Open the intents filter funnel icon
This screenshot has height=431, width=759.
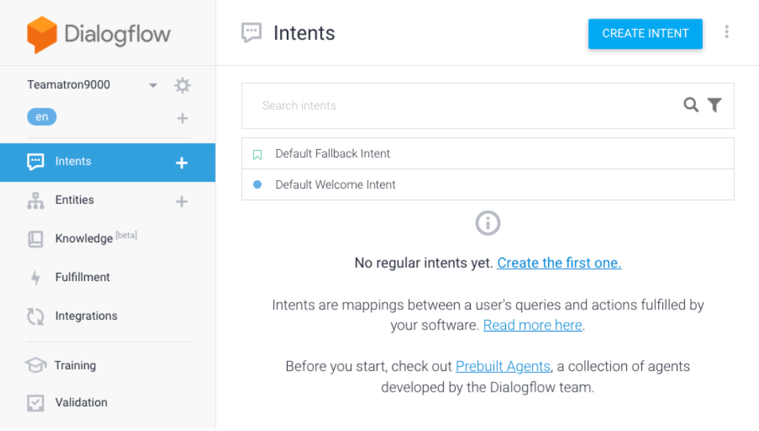click(714, 105)
